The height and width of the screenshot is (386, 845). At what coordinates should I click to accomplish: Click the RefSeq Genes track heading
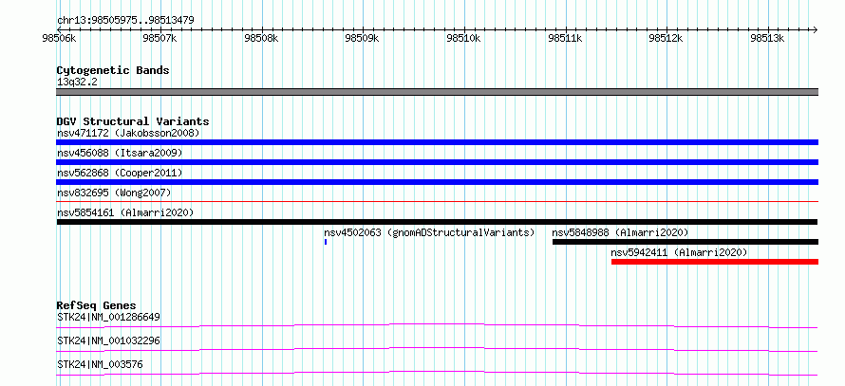click(96, 305)
